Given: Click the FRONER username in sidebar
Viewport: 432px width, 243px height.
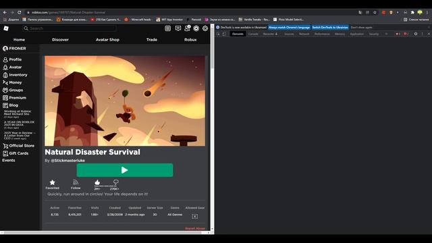Looking at the screenshot, I should (x=18, y=49).
